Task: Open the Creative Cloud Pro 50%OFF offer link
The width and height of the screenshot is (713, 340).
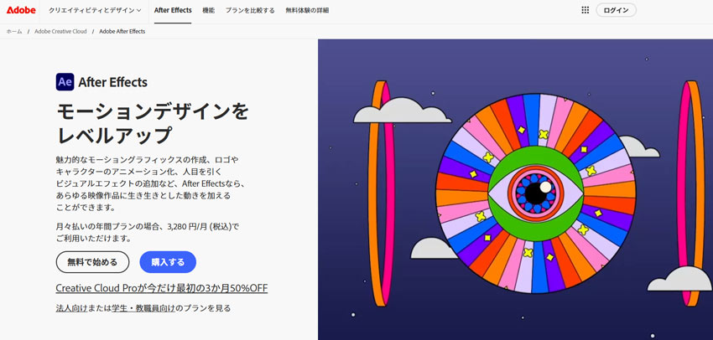Action: coord(161,288)
